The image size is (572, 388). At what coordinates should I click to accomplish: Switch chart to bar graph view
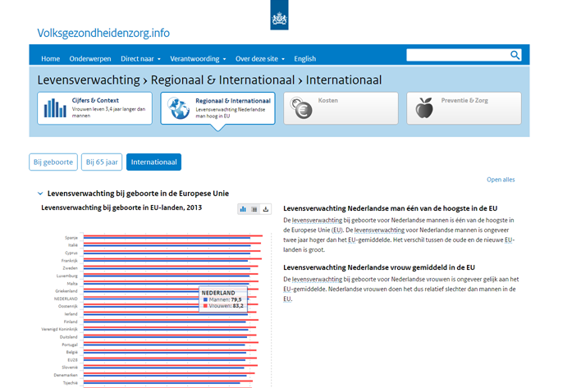click(243, 209)
